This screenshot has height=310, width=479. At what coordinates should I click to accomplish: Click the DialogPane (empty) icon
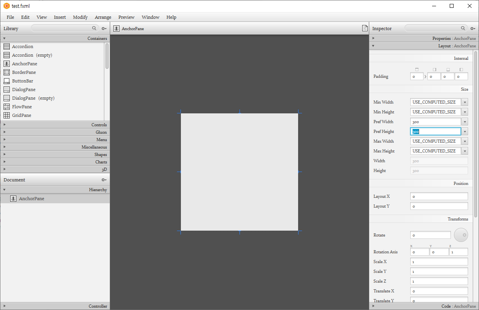6,98
